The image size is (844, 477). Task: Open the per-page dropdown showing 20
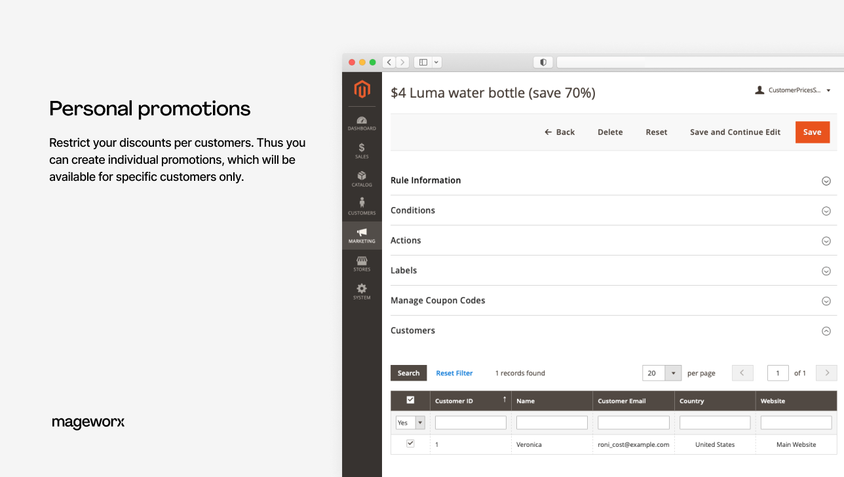(661, 373)
